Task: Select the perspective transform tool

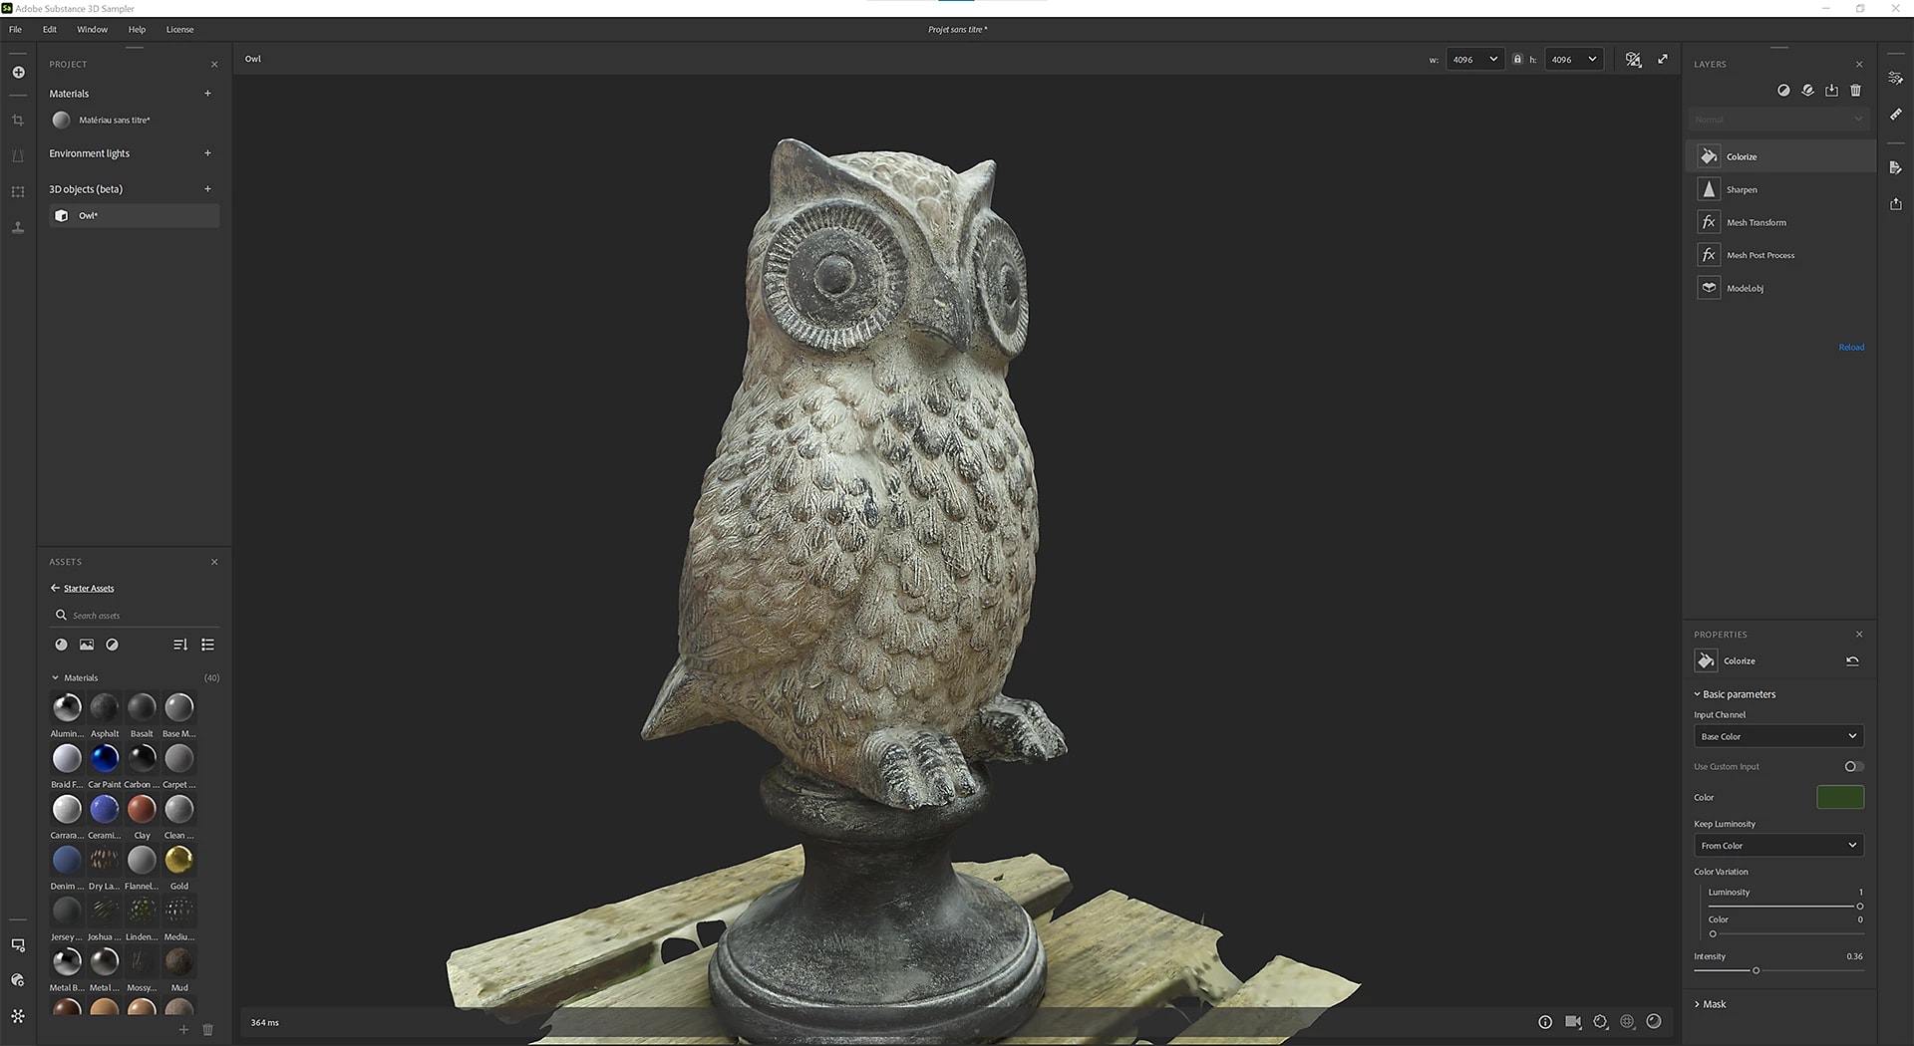Action: pos(18,156)
